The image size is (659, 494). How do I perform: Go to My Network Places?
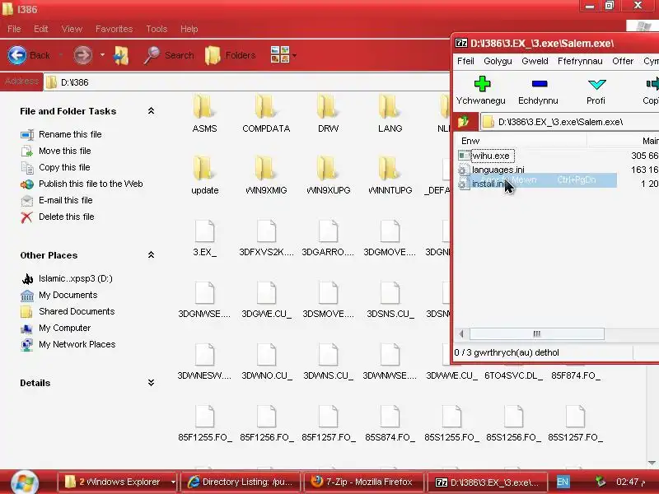click(x=77, y=344)
